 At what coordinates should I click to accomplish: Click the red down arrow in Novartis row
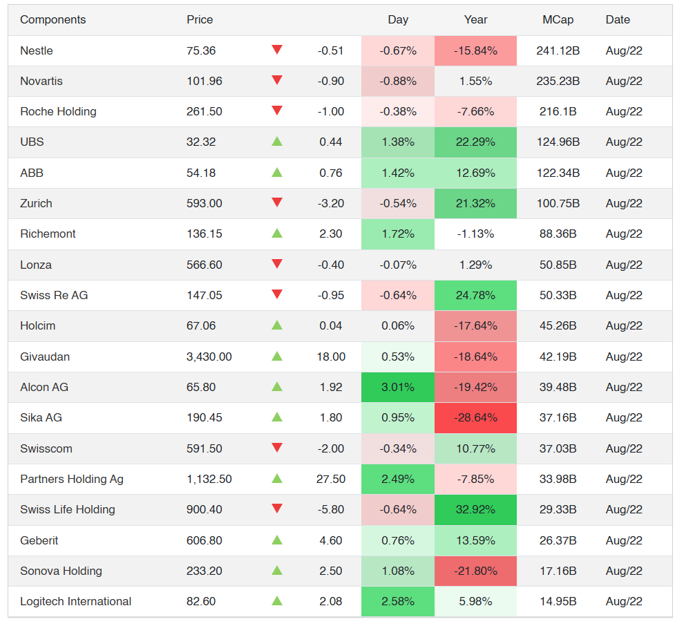(277, 80)
